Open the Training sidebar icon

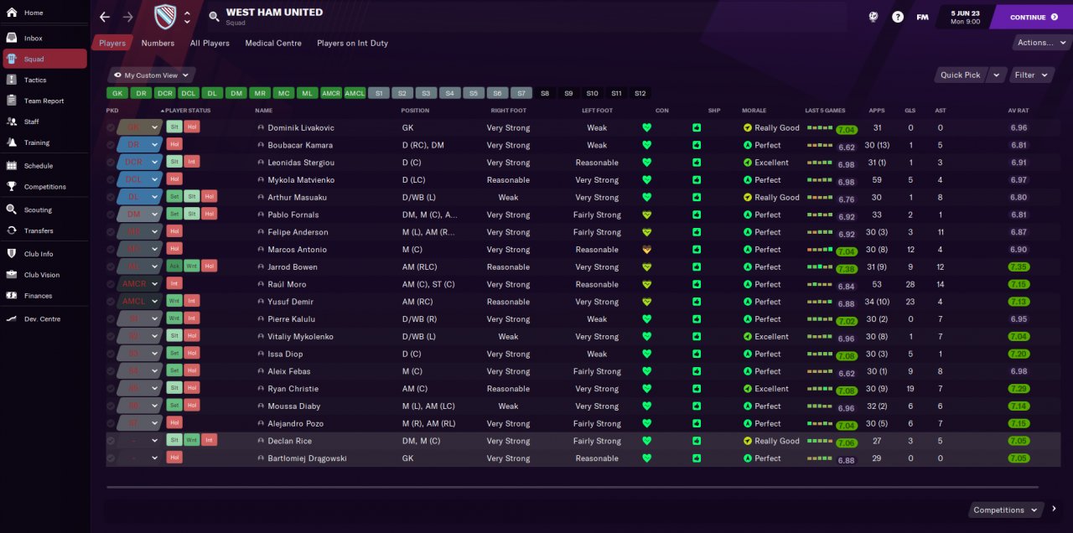[12, 143]
